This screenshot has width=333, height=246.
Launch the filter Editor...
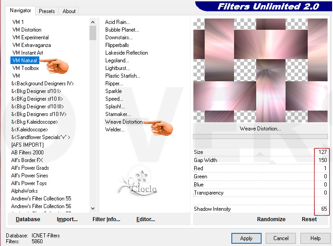[x=145, y=219]
